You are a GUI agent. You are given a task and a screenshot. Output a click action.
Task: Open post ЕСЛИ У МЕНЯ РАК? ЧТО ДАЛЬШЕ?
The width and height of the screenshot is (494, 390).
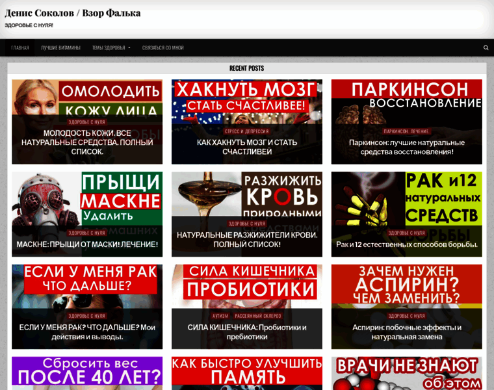[87, 332]
